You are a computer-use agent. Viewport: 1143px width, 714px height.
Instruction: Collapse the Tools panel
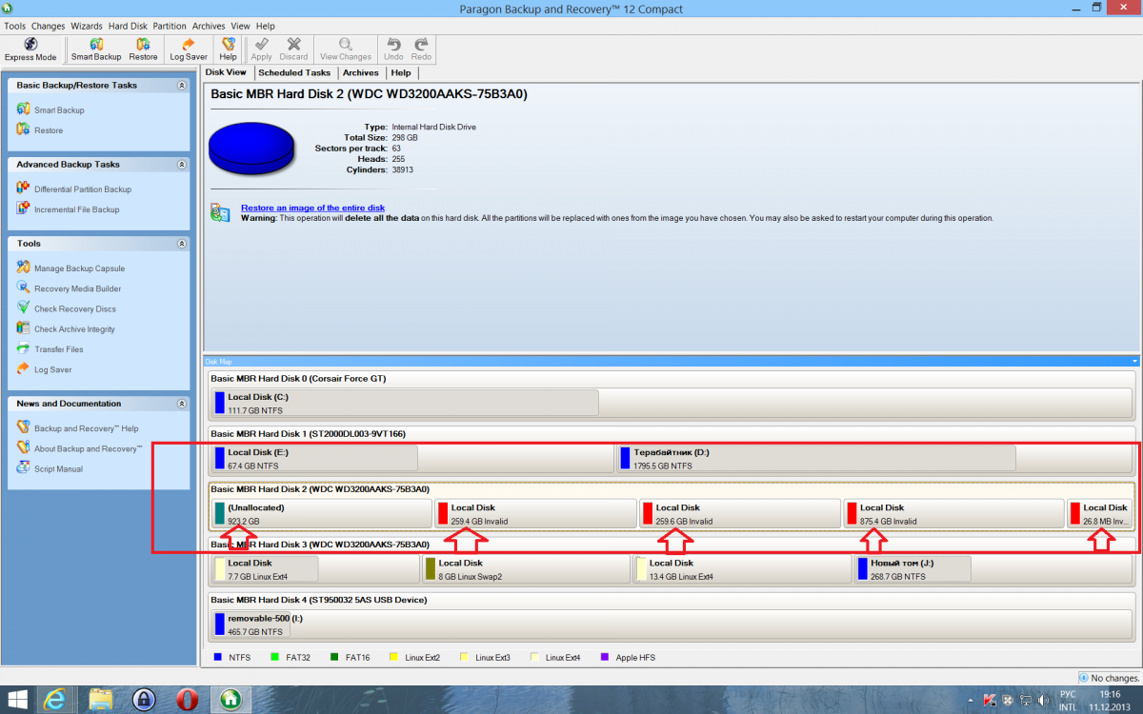pos(181,244)
